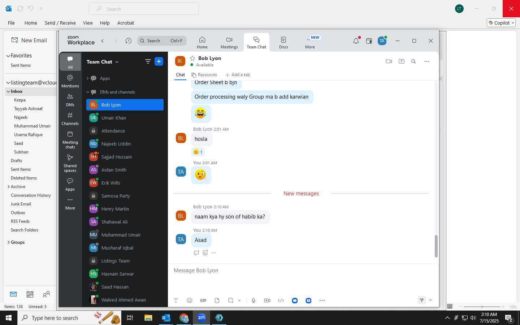Click the reaction count on hosla message
This screenshot has height=325, width=520.
[x=198, y=152]
